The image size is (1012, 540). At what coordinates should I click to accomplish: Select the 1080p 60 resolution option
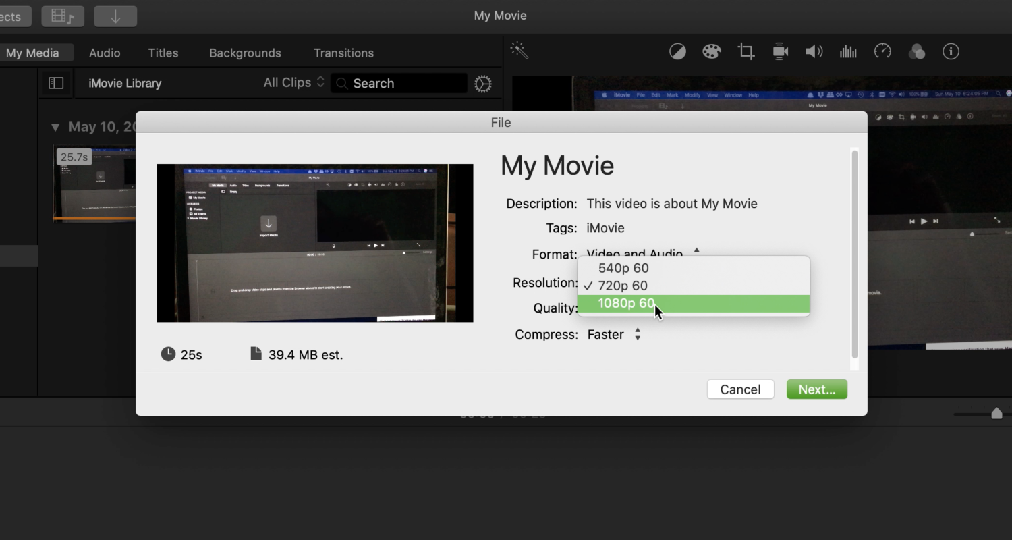point(694,304)
